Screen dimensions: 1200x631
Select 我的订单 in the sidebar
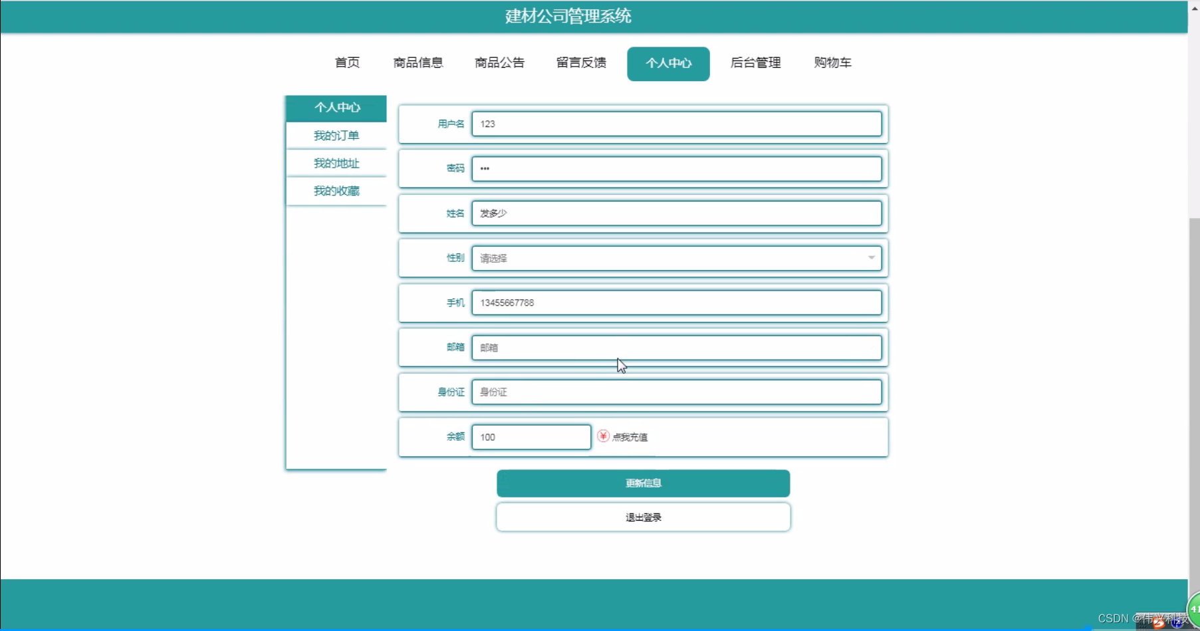tap(336, 135)
